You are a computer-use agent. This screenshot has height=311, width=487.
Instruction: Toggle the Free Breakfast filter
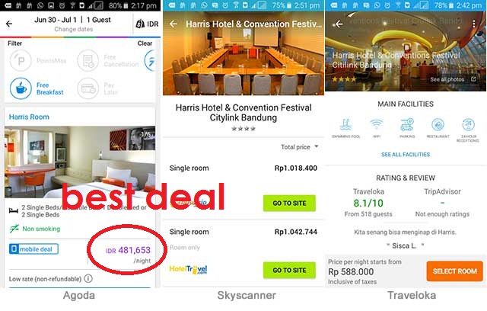[37, 88]
